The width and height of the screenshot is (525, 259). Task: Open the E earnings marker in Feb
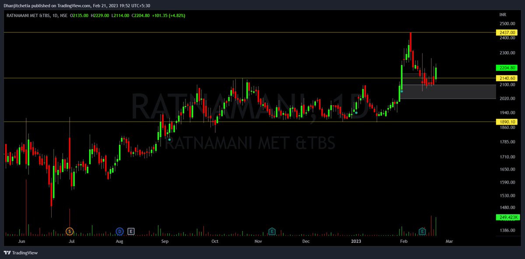click(422, 231)
